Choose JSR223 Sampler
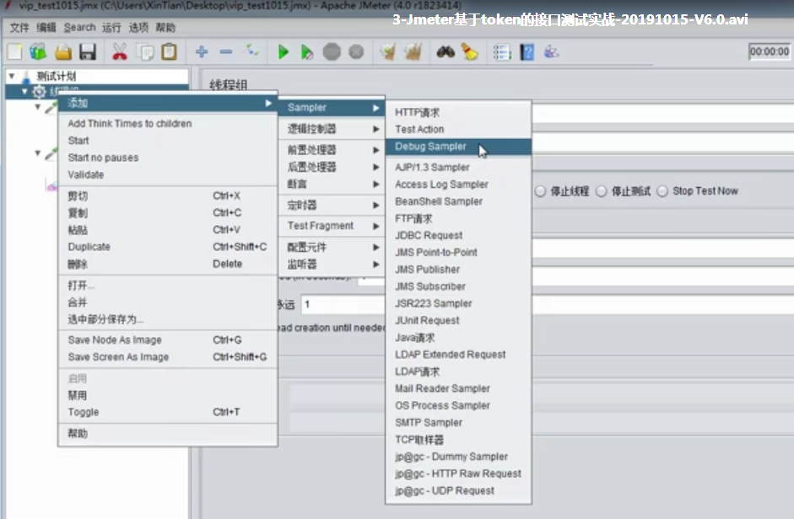Viewport: 794px width, 519px height. click(458, 303)
